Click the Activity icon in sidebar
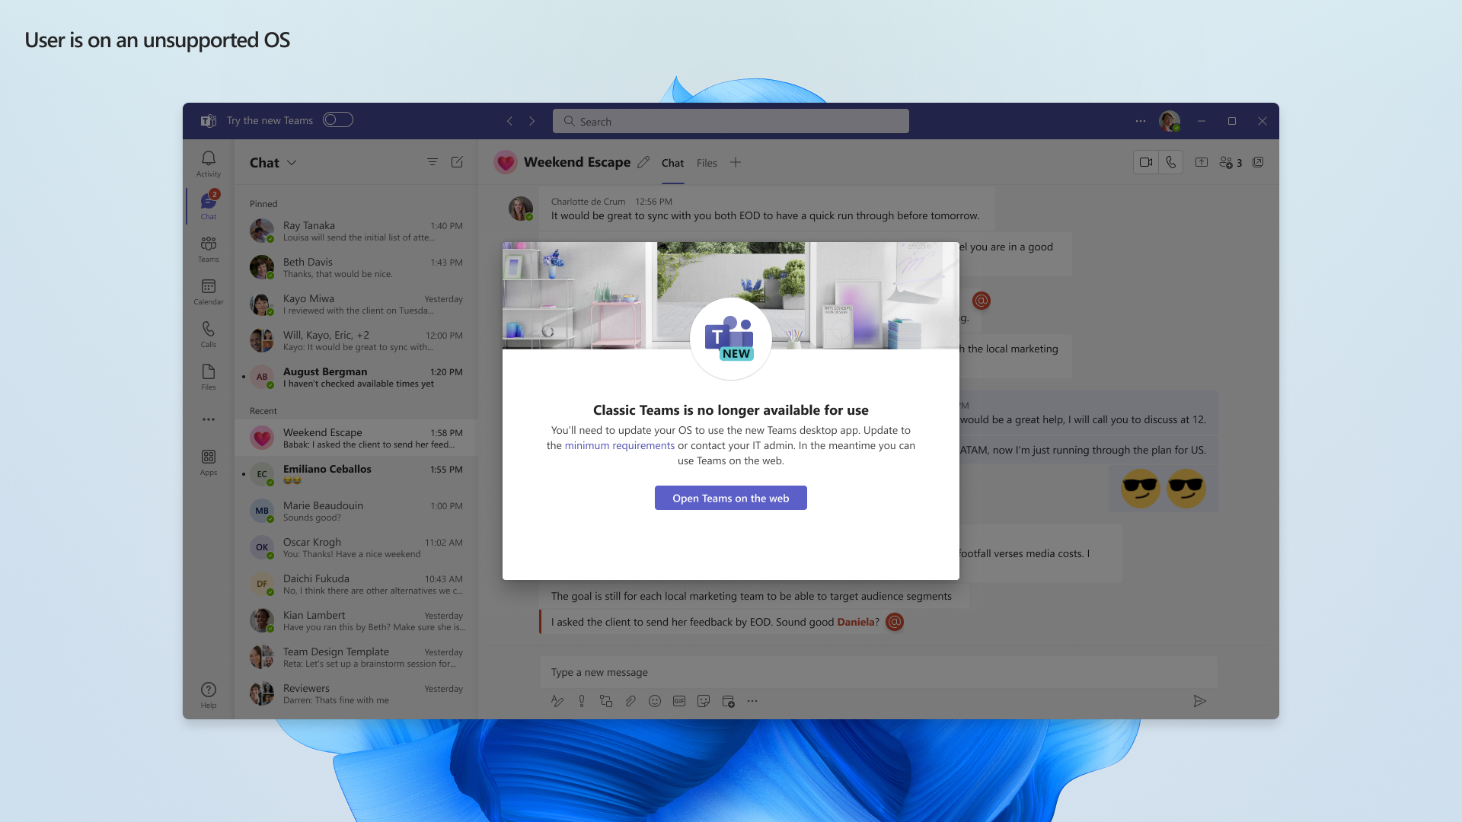This screenshot has width=1462, height=822. coord(208,161)
